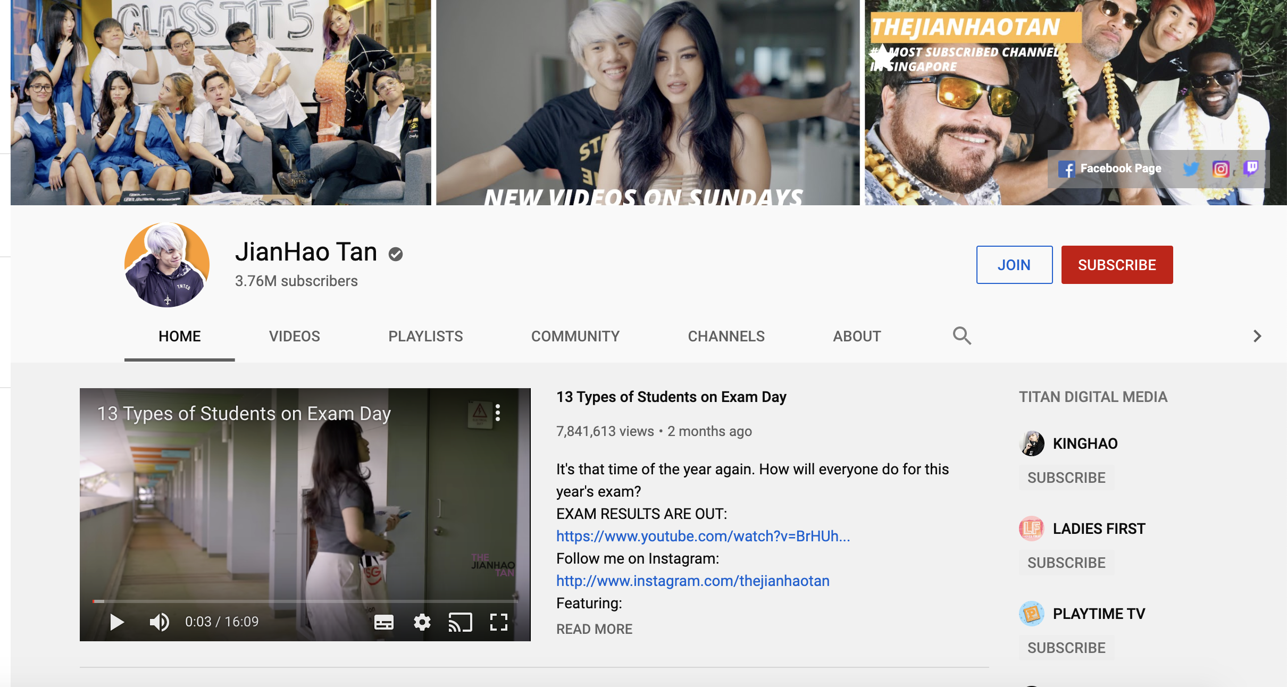Image resolution: width=1287 pixels, height=687 pixels.
Task: Open the Twitter icon in banner
Action: pos(1191,169)
